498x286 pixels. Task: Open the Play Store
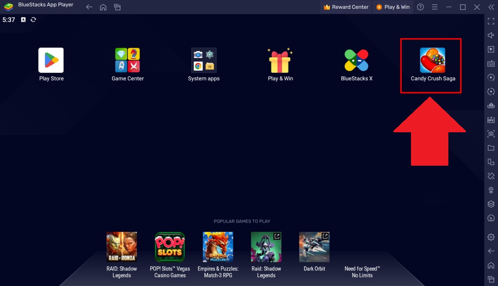(x=51, y=60)
